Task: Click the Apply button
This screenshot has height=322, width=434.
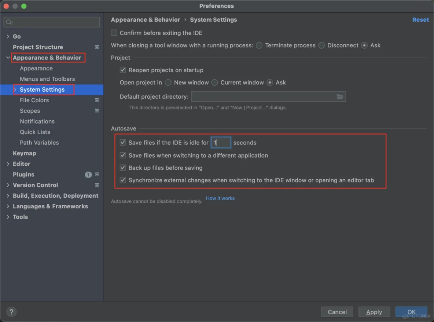Action: (x=374, y=312)
